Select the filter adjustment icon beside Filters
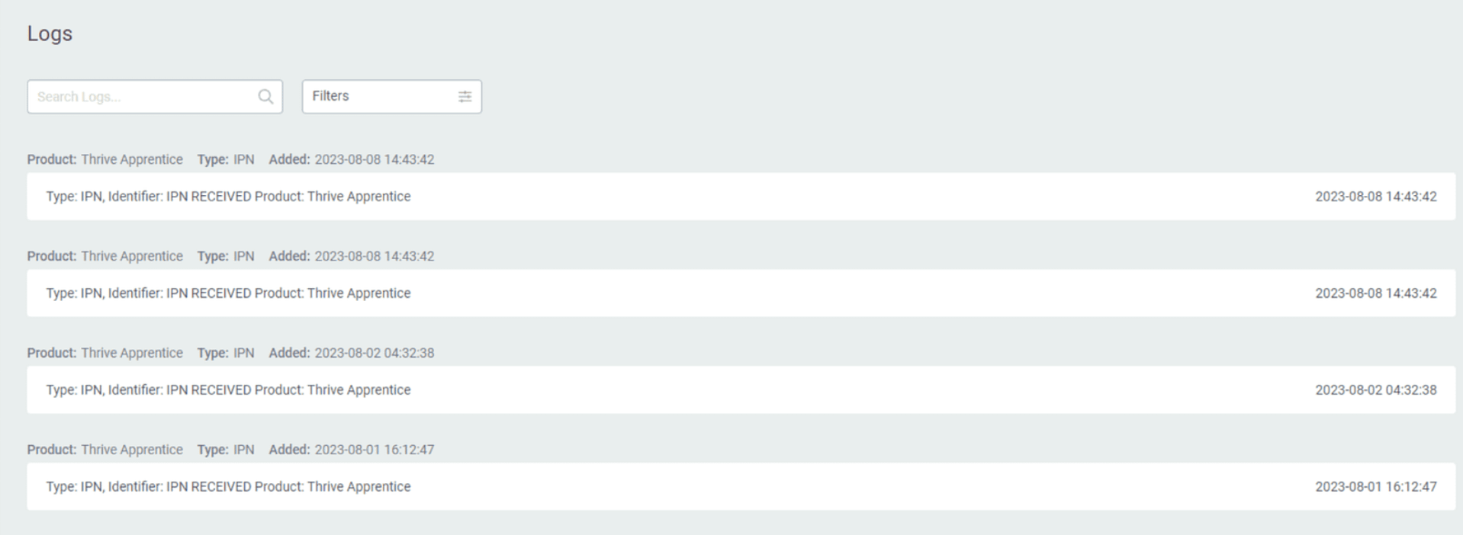The width and height of the screenshot is (1463, 535). [x=465, y=96]
